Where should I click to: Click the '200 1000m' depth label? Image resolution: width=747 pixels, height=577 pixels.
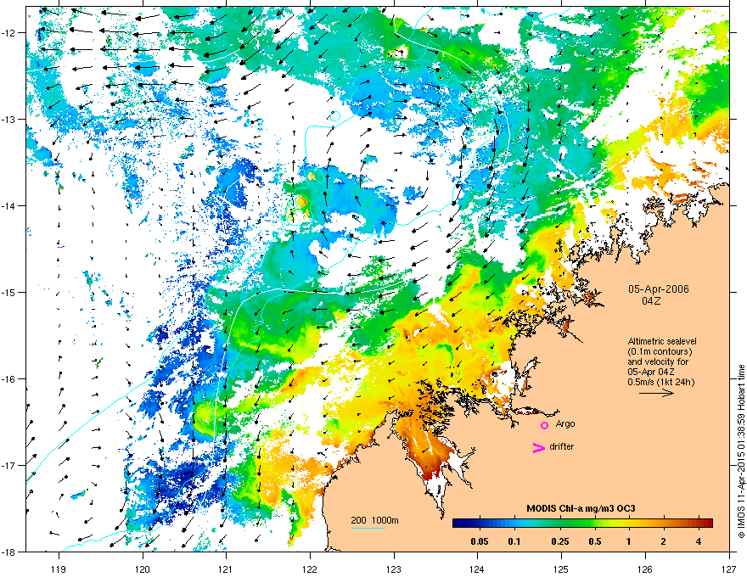(x=375, y=520)
